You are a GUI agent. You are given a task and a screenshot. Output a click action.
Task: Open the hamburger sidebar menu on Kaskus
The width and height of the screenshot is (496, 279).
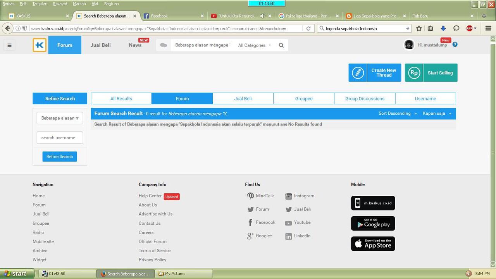click(x=10, y=45)
